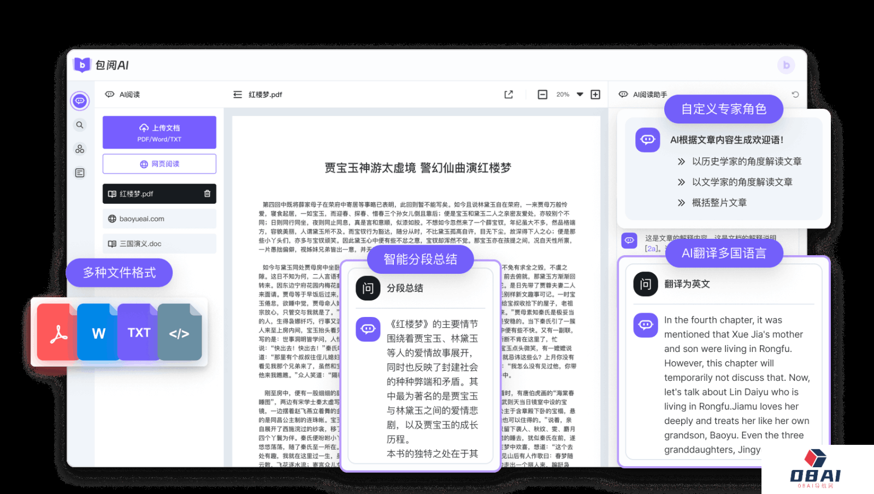The height and width of the screenshot is (494, 874).
Task: Click the AI翻译多国语言 label
Action: pyautogui.click(x=724, y=253)
